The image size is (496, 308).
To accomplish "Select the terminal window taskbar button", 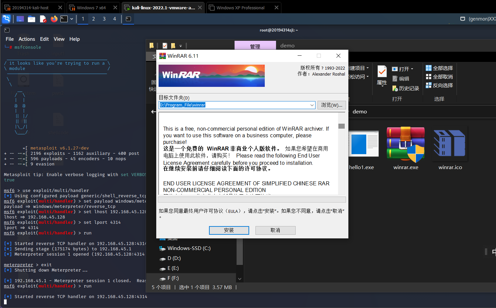I will [128, 19].
